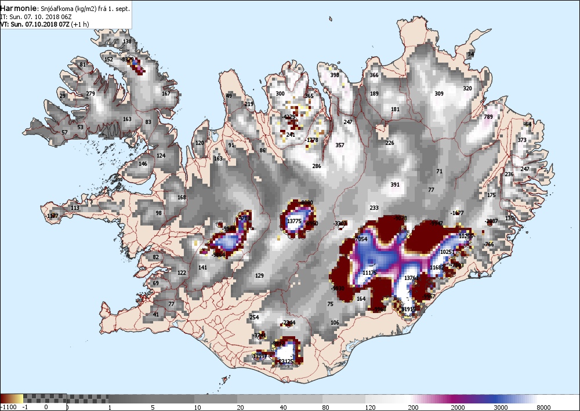Click map value 366 in the north

click(374, 75)
